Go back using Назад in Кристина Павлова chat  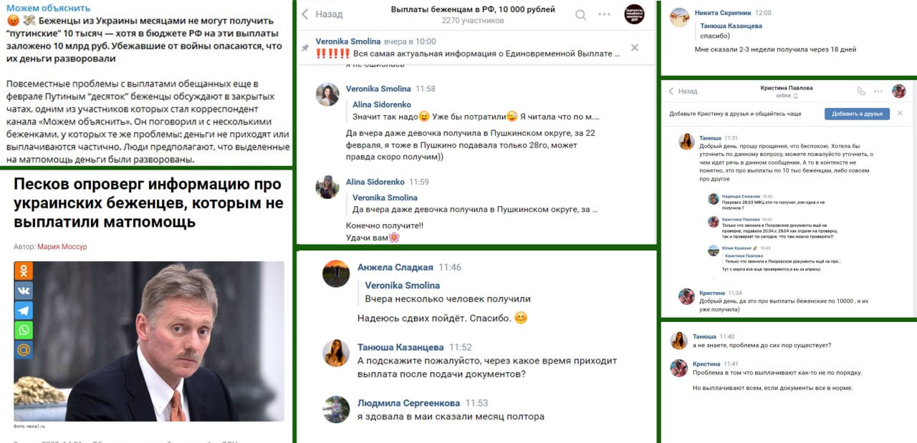[683, 91]
